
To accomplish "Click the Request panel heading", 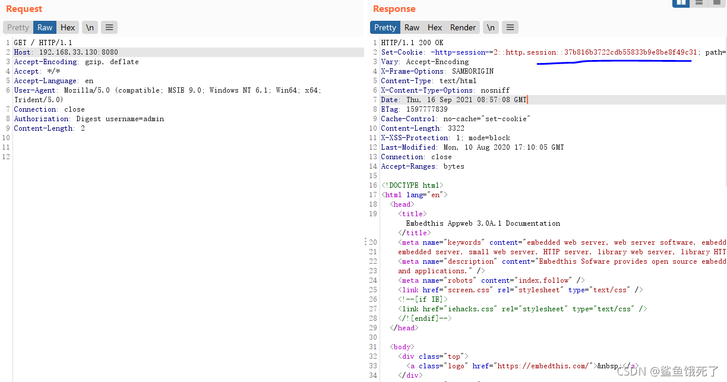I will tap(24, 9).
